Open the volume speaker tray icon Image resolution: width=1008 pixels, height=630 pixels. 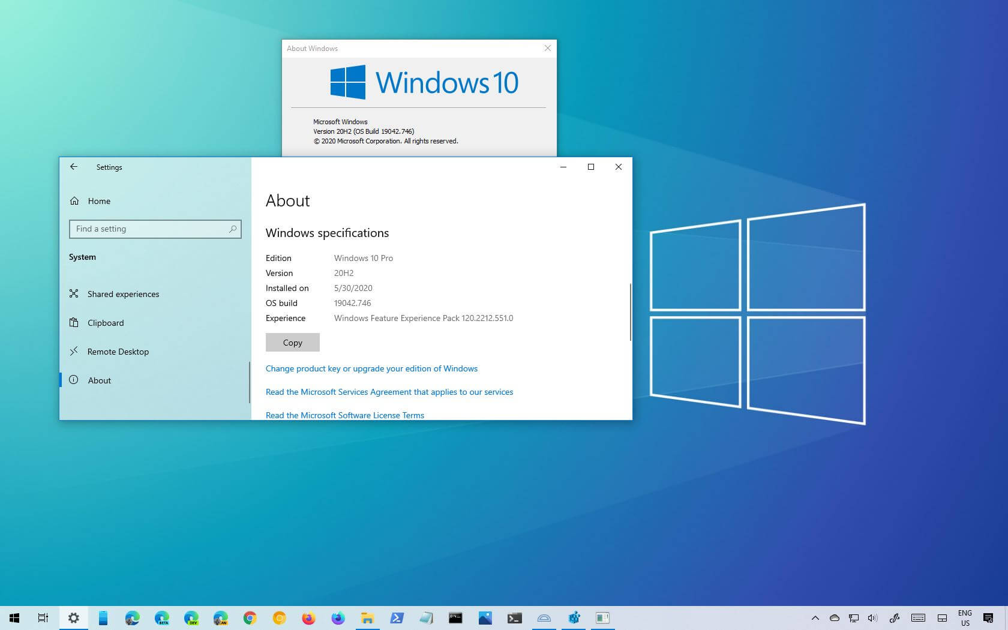pyautogui.click(x=872, y=618)
